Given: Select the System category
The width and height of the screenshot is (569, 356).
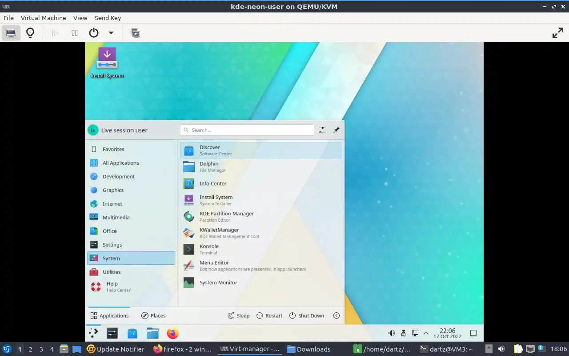Looking at the screenshot, I should point(131,258).
